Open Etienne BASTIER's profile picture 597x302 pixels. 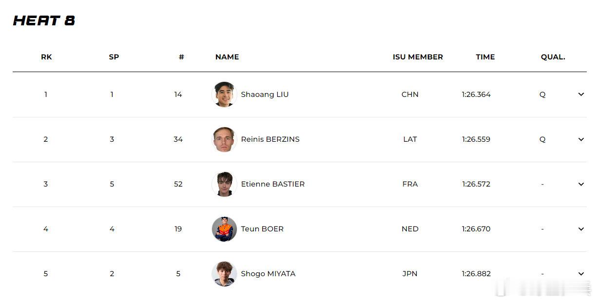click(224, 184)
